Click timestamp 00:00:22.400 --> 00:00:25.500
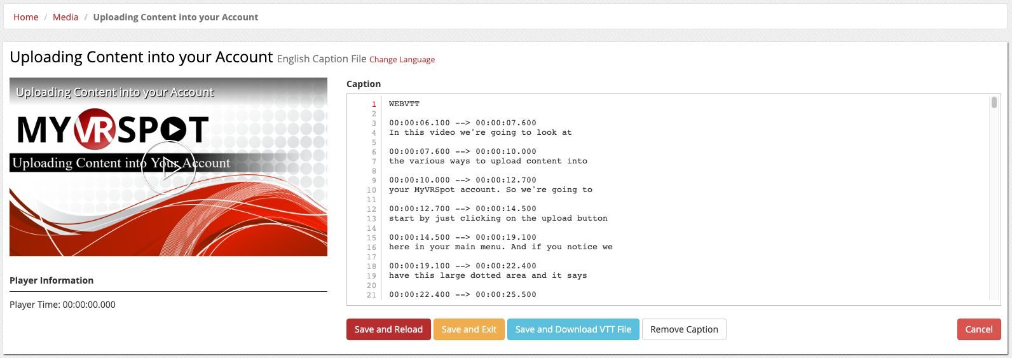 point(463,294)
